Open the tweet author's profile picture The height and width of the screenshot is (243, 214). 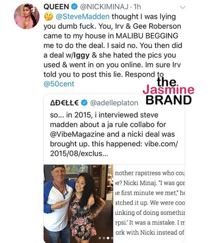[27, 16]
